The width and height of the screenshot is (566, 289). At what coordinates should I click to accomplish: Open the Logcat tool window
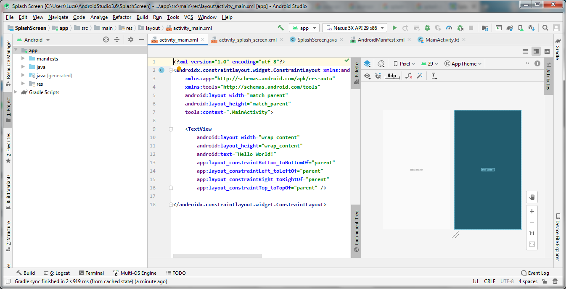point(56,273)
